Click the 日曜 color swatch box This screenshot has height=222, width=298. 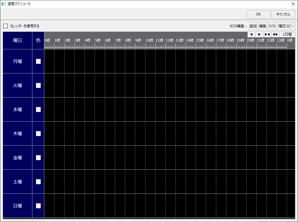click(38, 206)
